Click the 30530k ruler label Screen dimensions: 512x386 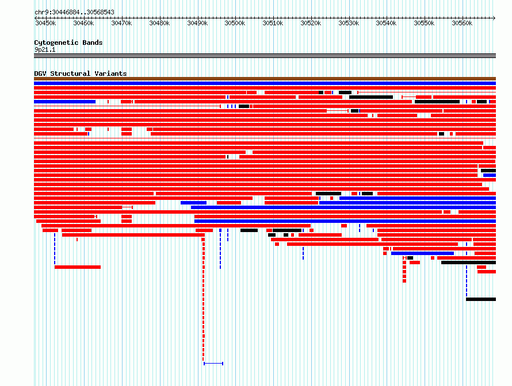coord(349,23)
